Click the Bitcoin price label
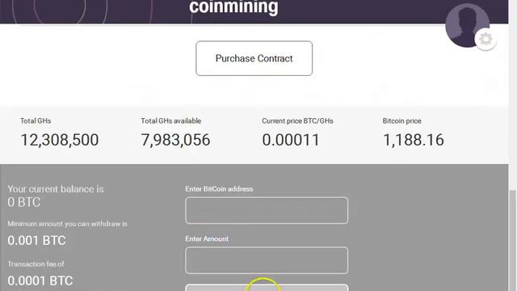Viewport: 517px width, 291px height. pos(401,120)
